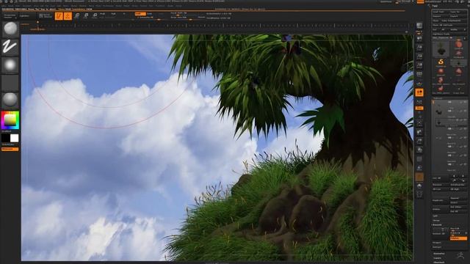Click the Xpose icon
This screenshot has width=470, height=264.
[x=419, y=195]
